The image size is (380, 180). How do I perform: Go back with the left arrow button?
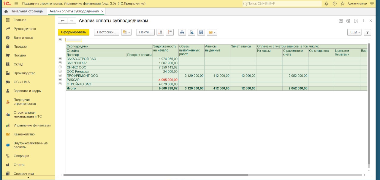[62, 21]
